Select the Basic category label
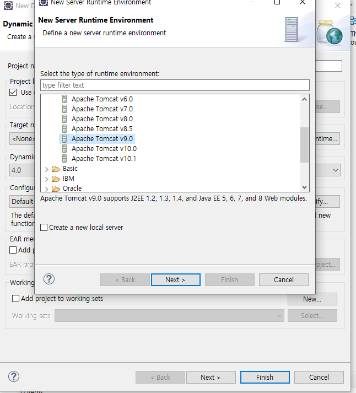The height and width of the screenshot is (393, 356). [70, 169]
